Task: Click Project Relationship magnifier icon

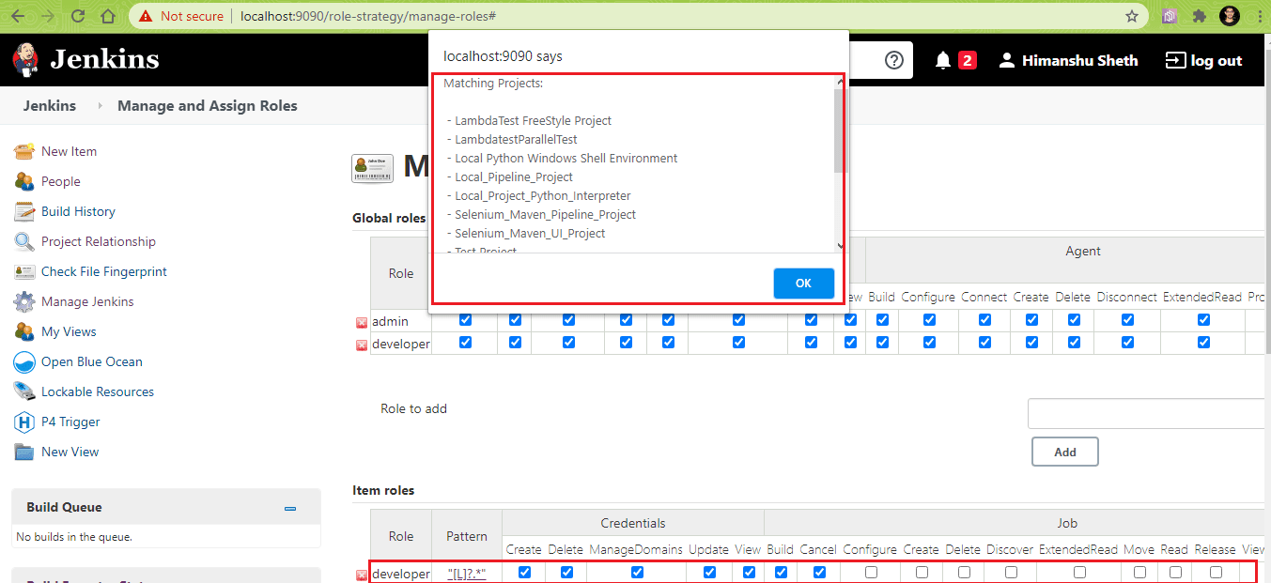Action: pos(24,241)
